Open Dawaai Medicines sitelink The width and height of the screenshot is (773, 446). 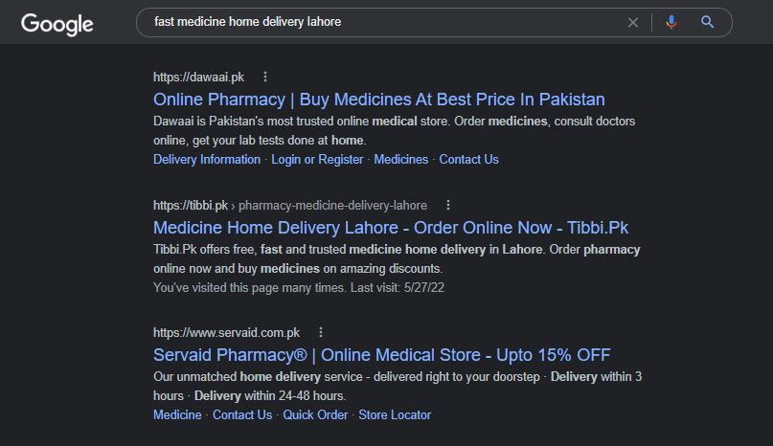tap(400, 160)
